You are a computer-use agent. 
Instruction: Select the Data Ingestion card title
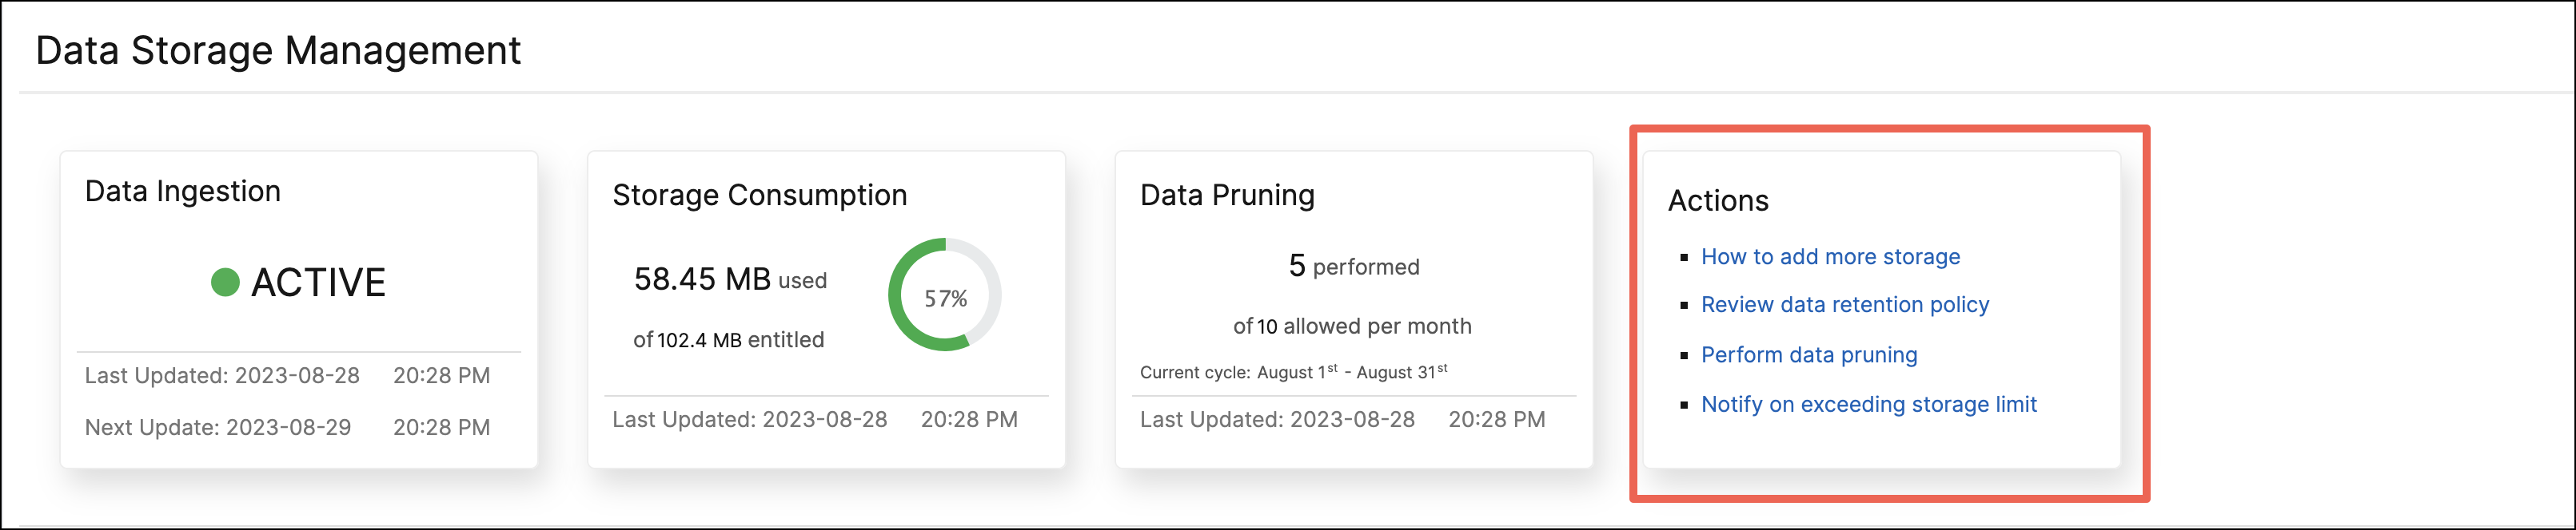coord(183,191)
